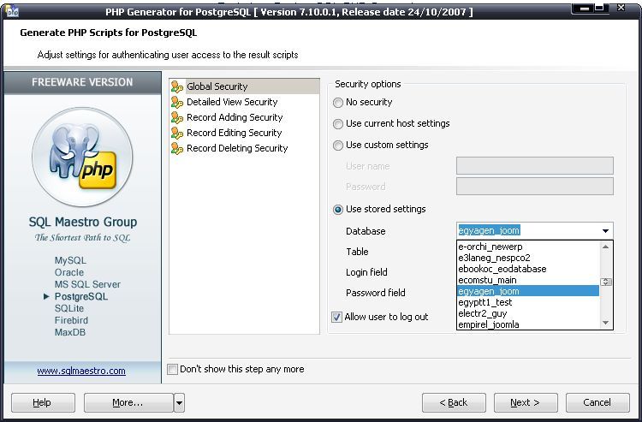Viewport: 642px width, 422px height.
Task: Open Detailed View Security settings
Action: pos(232,102)
